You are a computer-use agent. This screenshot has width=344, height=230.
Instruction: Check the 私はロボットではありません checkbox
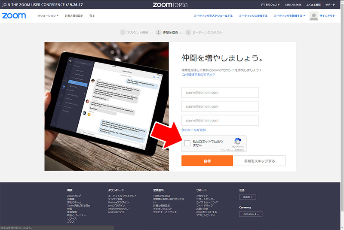(187, 143)
